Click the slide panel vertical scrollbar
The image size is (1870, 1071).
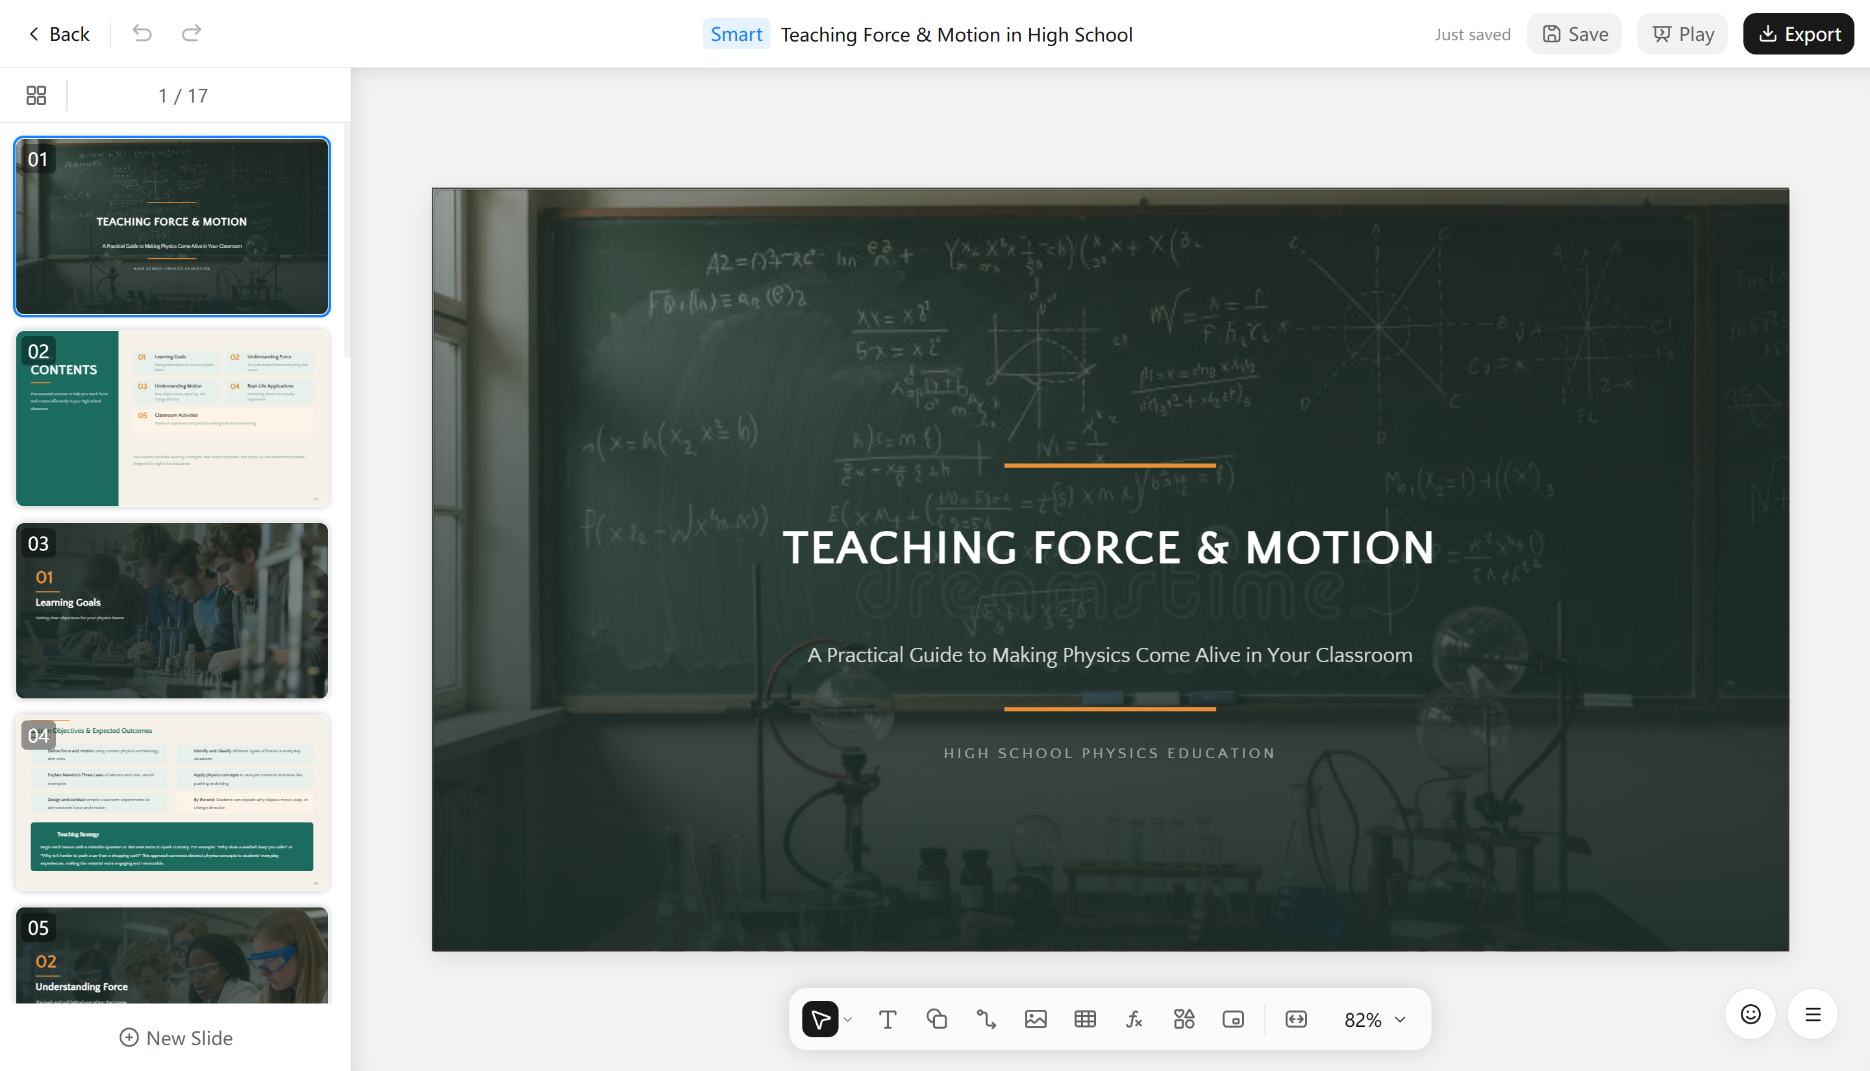(347, 243)
